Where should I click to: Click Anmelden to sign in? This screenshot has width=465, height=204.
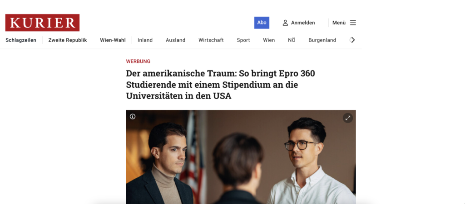pos(303,23)
